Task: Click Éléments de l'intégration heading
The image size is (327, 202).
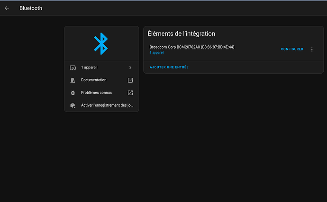Action: [x=181, y=34]
